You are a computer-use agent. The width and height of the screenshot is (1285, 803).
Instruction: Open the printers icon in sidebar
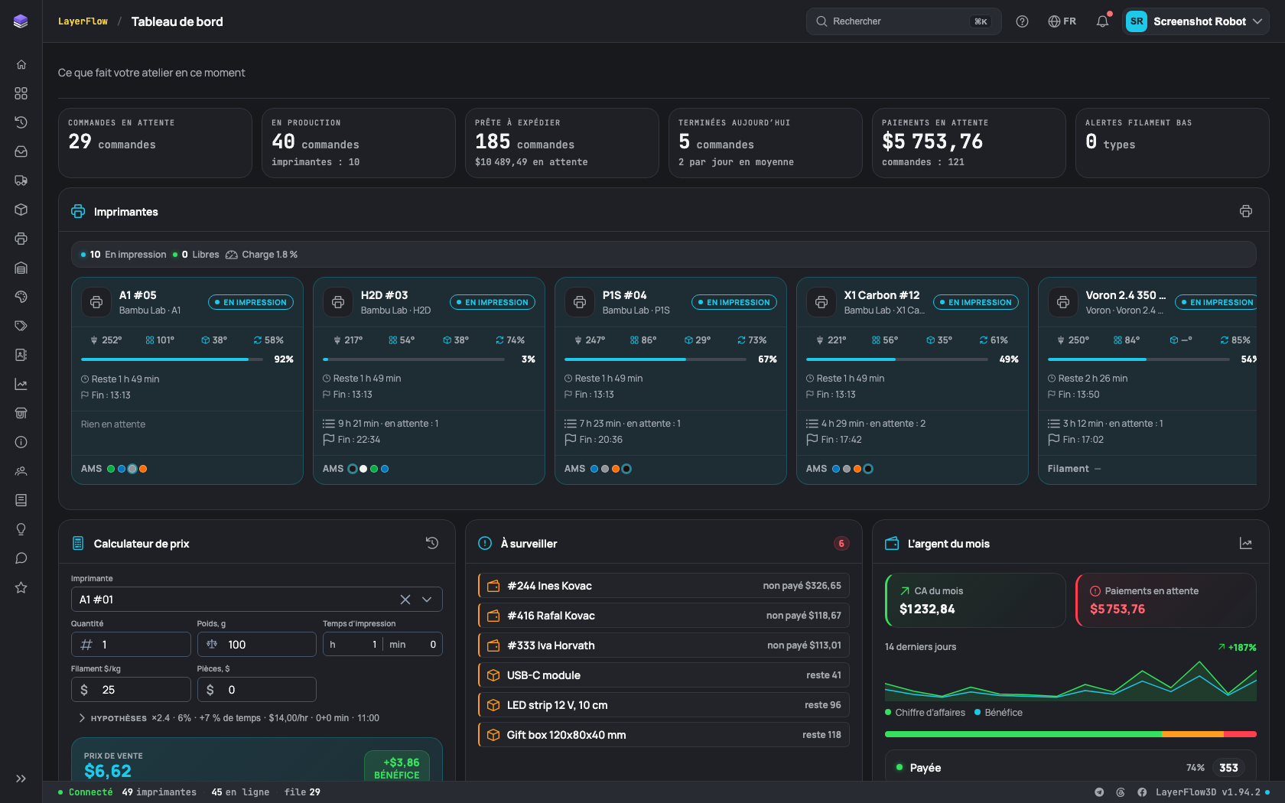click(21, 239)
